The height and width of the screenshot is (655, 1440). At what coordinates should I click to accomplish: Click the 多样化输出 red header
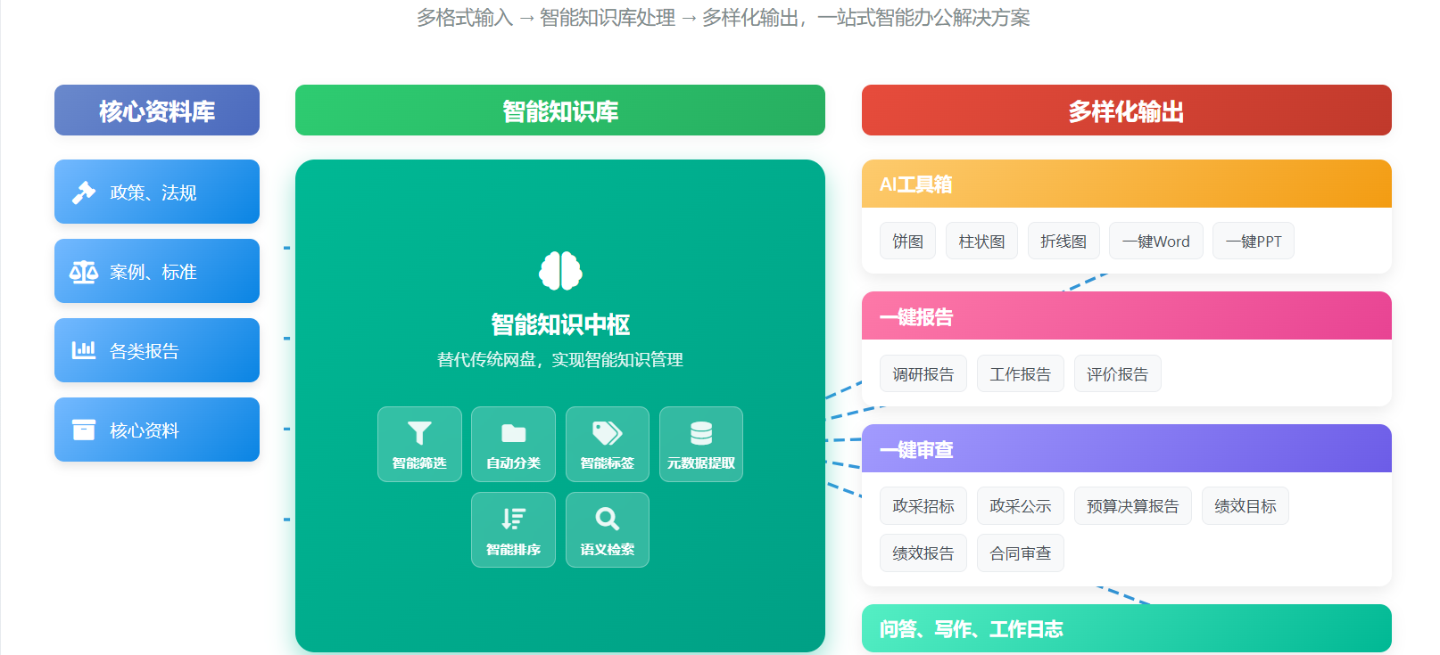1126,111
